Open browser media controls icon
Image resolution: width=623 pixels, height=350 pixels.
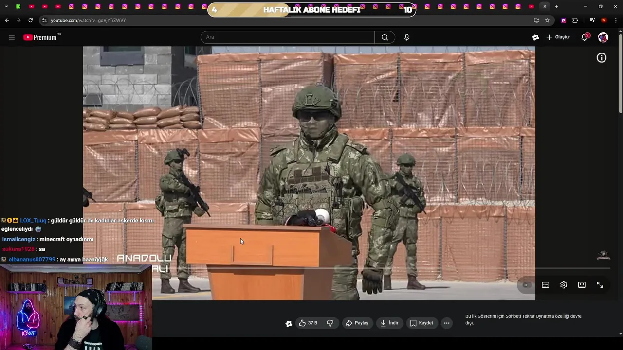point(592,20)
